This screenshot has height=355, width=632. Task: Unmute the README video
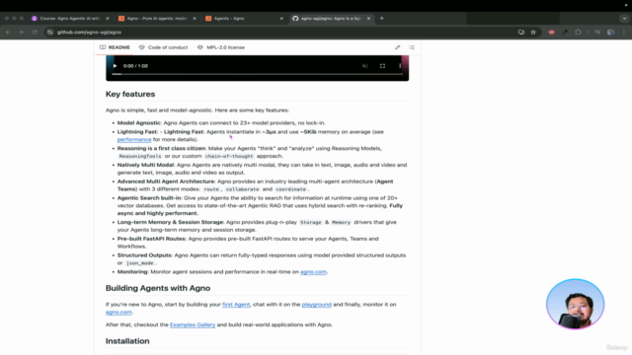pyautogui.click(x=364, y=66)
